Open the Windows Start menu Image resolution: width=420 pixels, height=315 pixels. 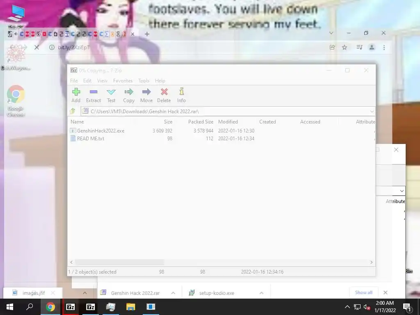10,307
